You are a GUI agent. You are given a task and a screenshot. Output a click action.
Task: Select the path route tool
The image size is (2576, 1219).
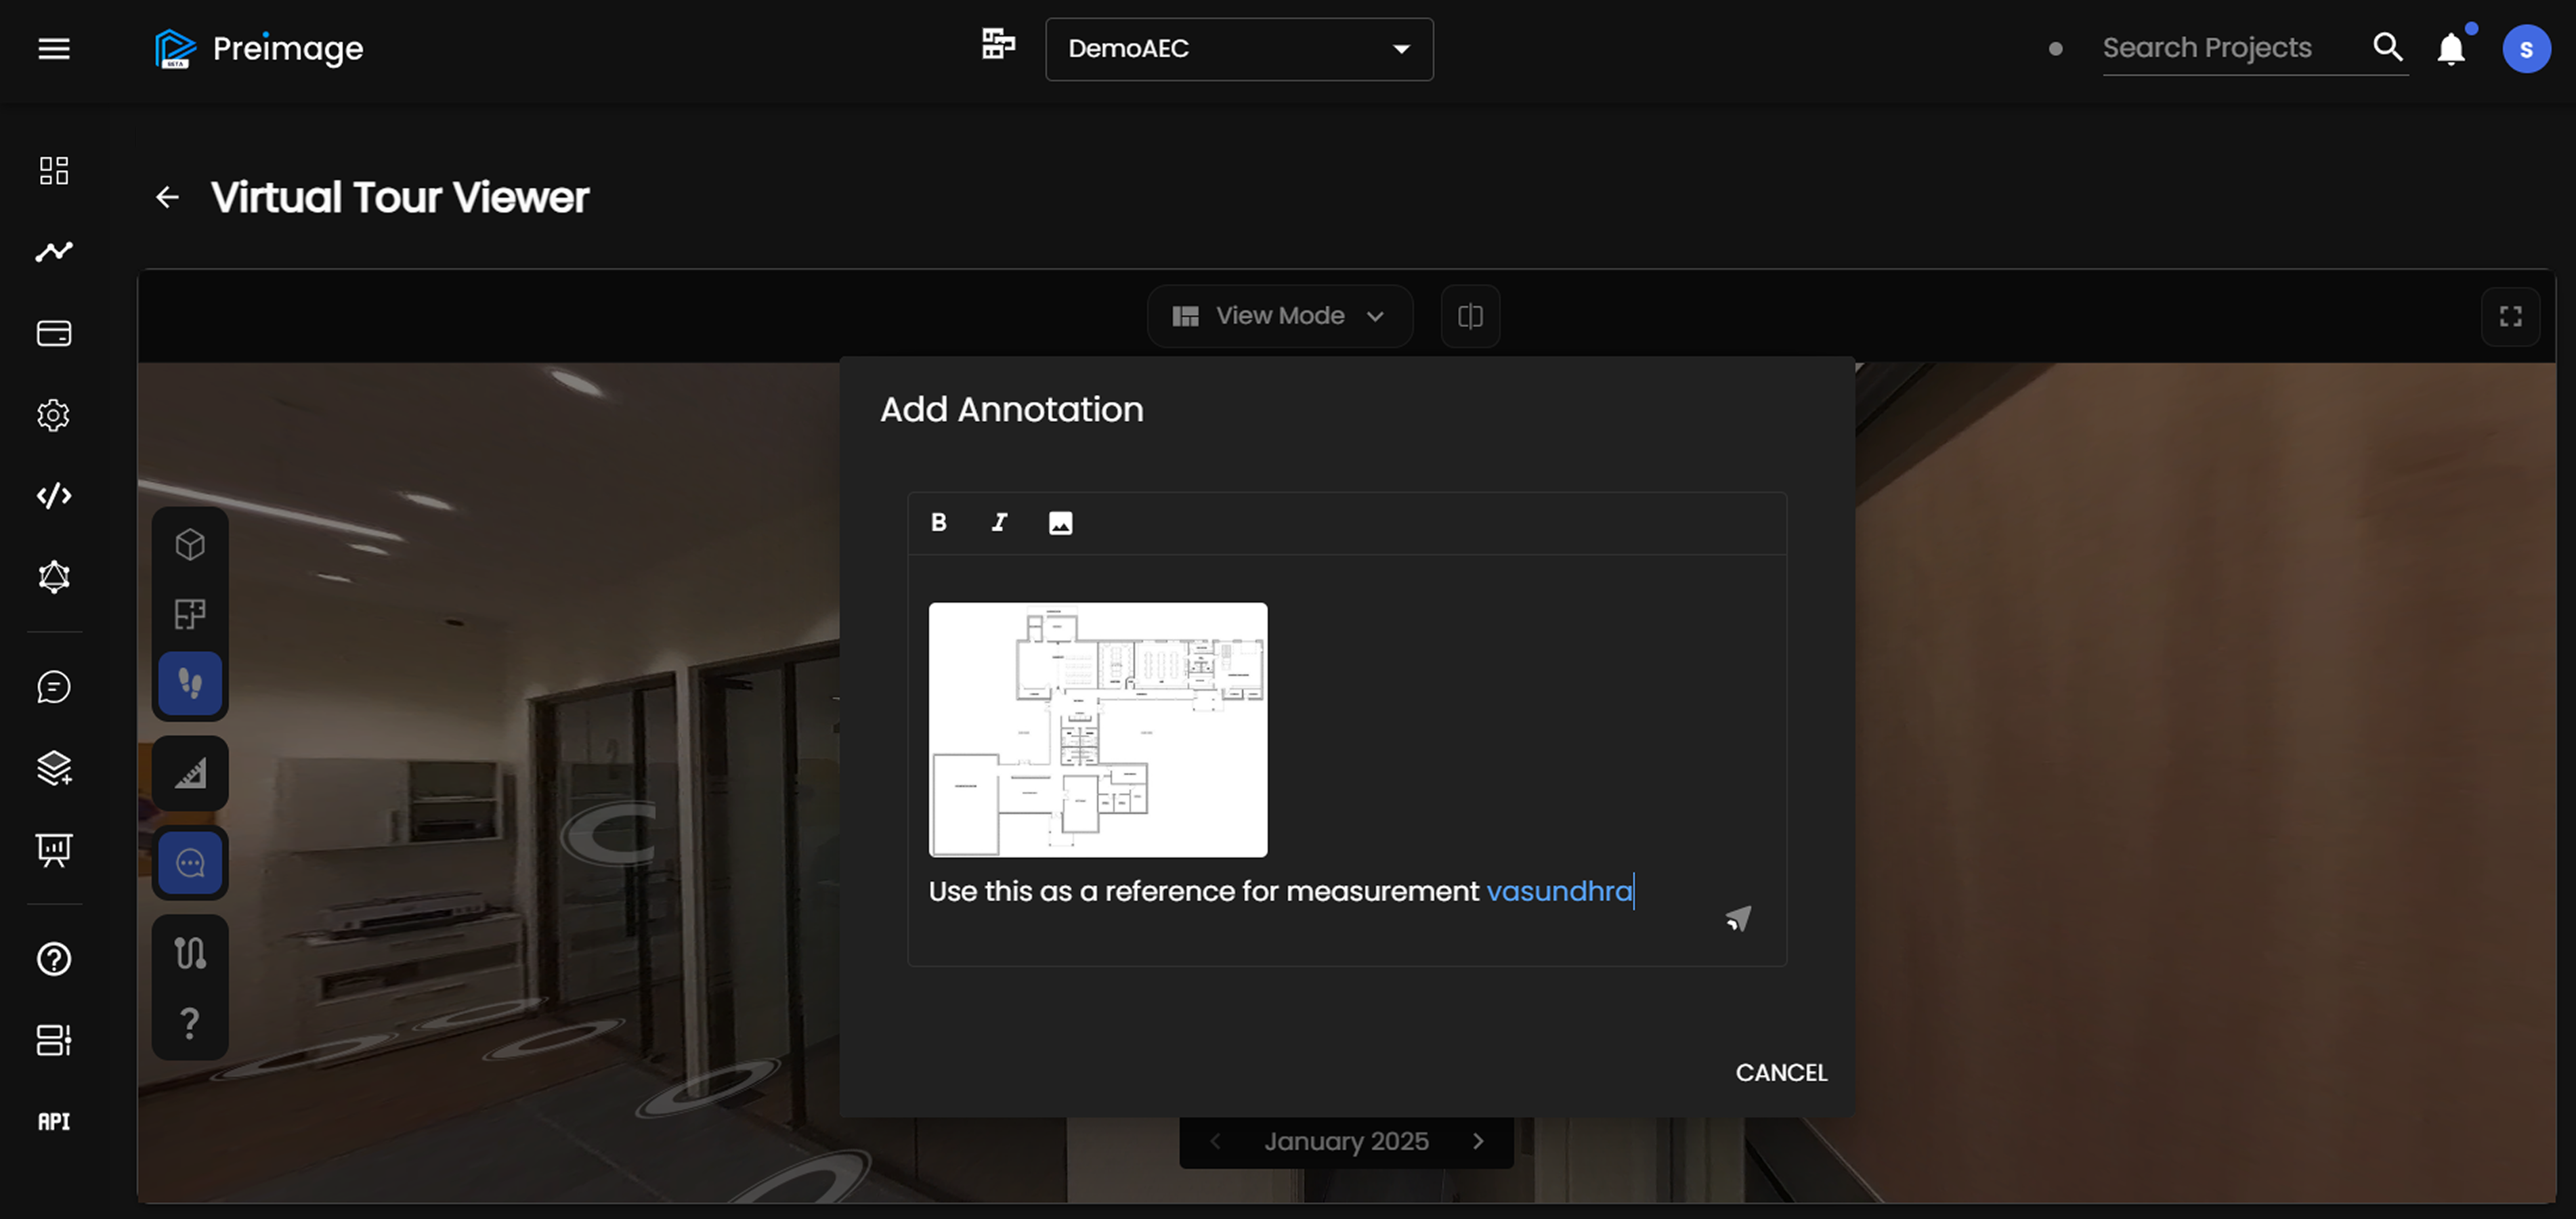[x=190, y=953]
